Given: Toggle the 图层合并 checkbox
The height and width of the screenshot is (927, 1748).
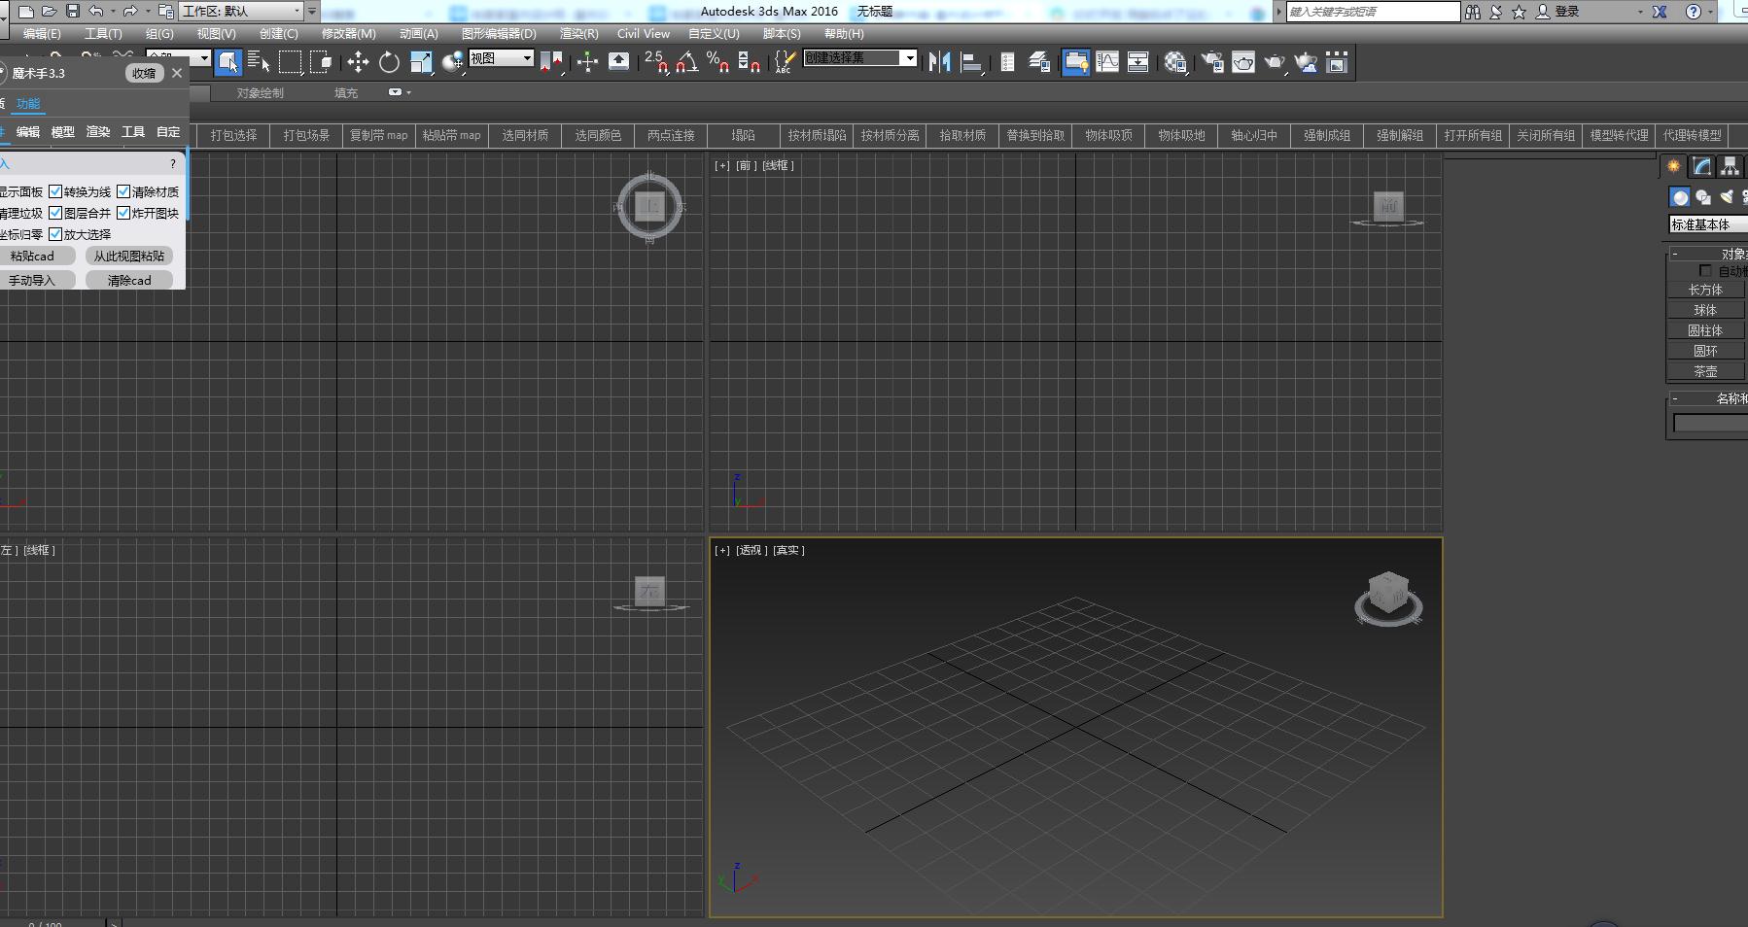Looking at the screenshot, I should pos(55,213).
